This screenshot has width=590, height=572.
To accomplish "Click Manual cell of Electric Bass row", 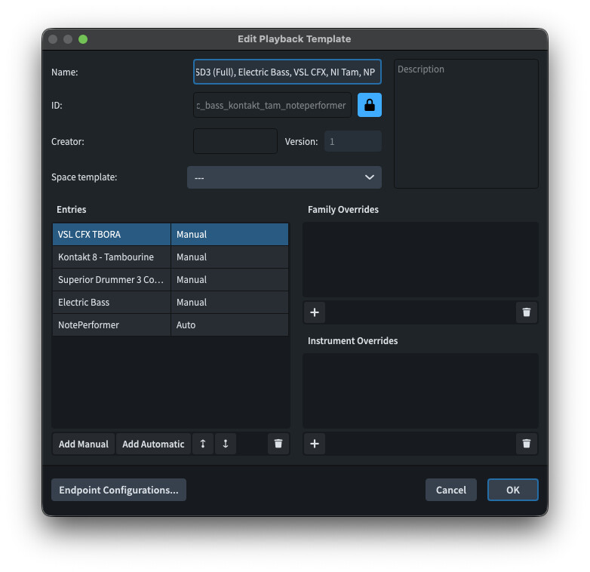I will pos(229,302).
